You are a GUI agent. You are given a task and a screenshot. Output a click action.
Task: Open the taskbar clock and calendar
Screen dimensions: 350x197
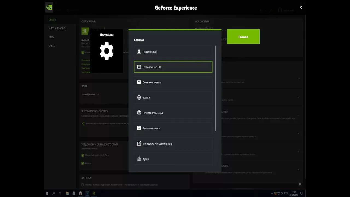(x=294, y=193)
